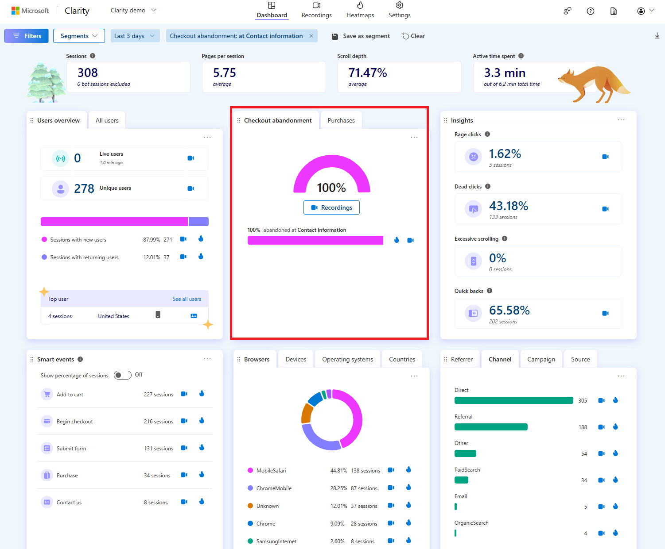665x549 pixels.
Task: View recordings for Purchase event
Action: 184,475
